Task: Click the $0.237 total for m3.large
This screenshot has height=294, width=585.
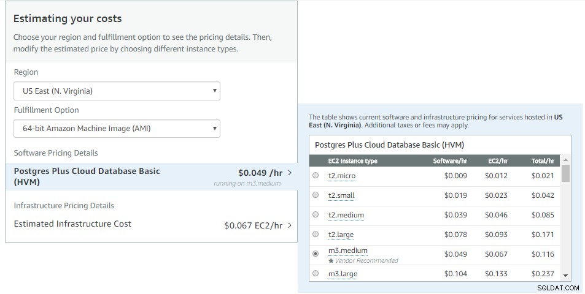Action: pos(543,274)
